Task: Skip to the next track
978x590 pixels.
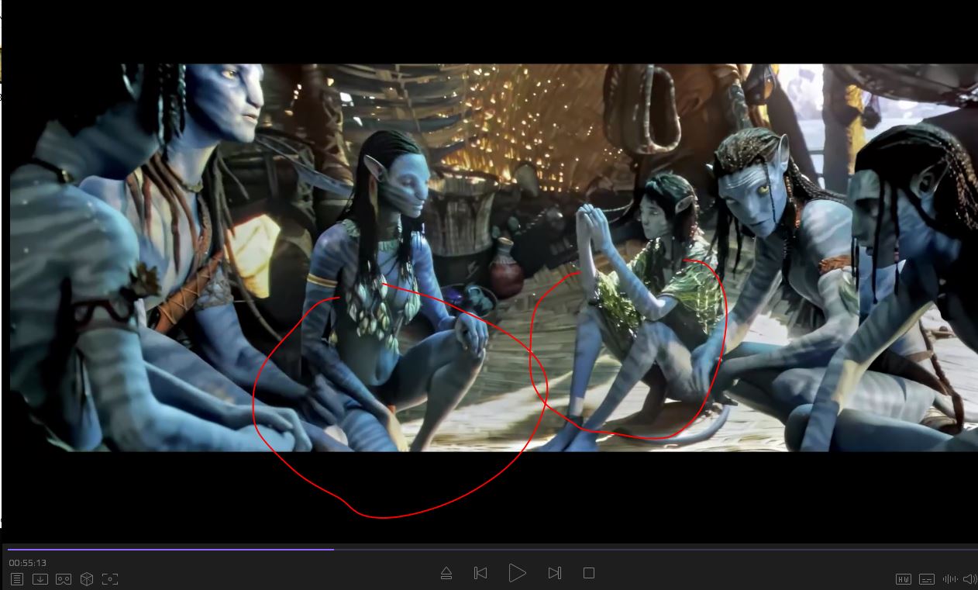Action: (554, 573)
